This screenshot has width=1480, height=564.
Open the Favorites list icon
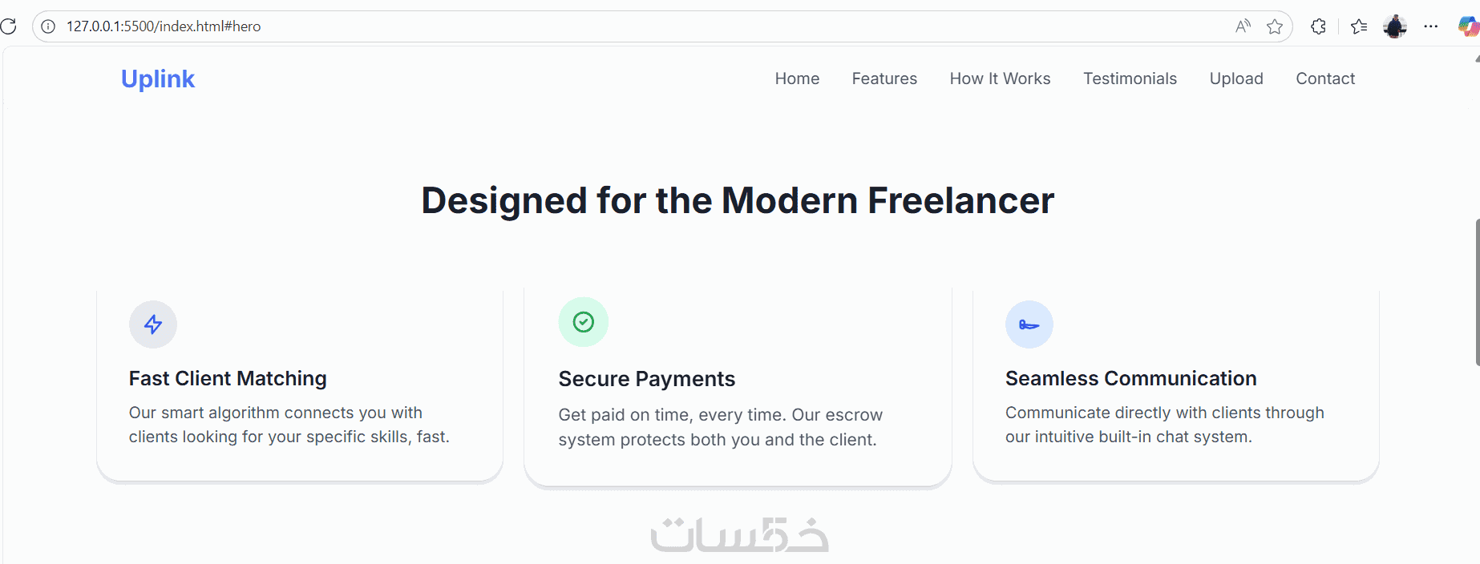(x=1359, y=26)
